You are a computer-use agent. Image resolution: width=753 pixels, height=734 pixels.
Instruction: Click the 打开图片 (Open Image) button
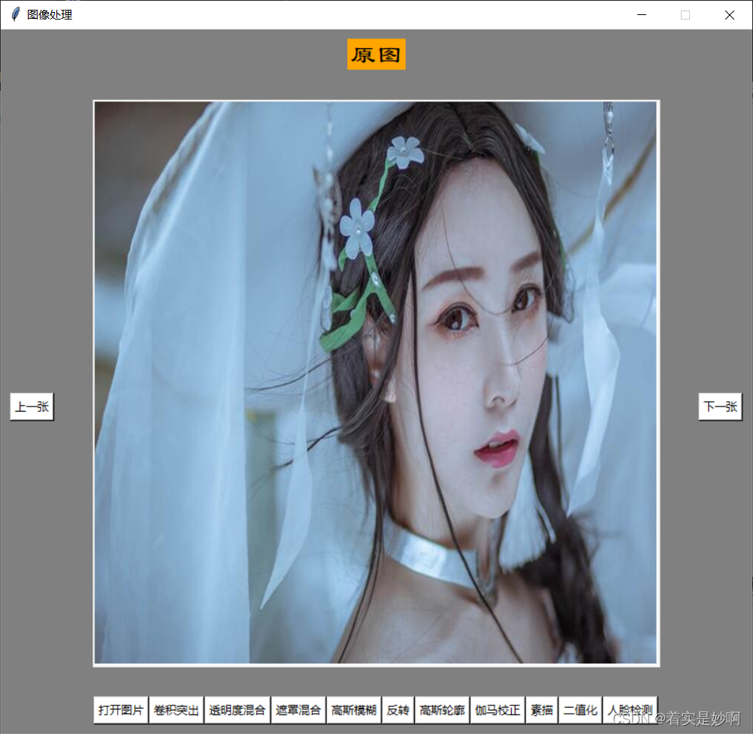click(120, 708)
